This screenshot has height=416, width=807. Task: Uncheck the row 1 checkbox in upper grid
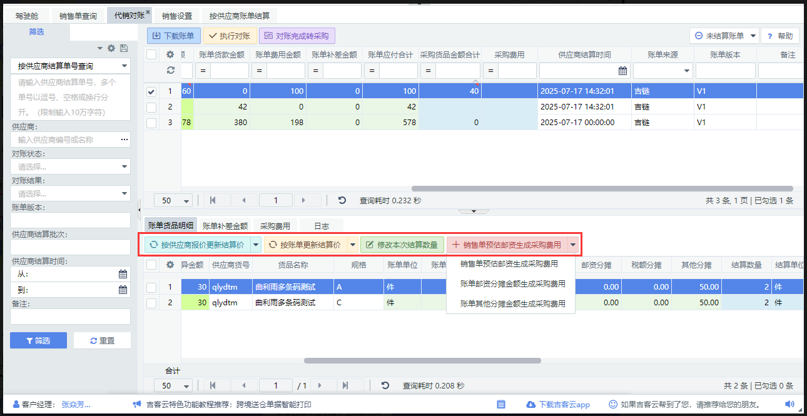(151, 91)
